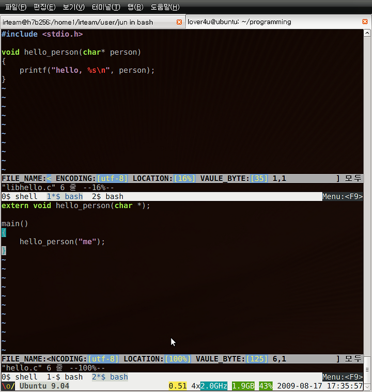372x392 pixels.
Task: Click the 43% usage indicator
Action: [266, 386]
